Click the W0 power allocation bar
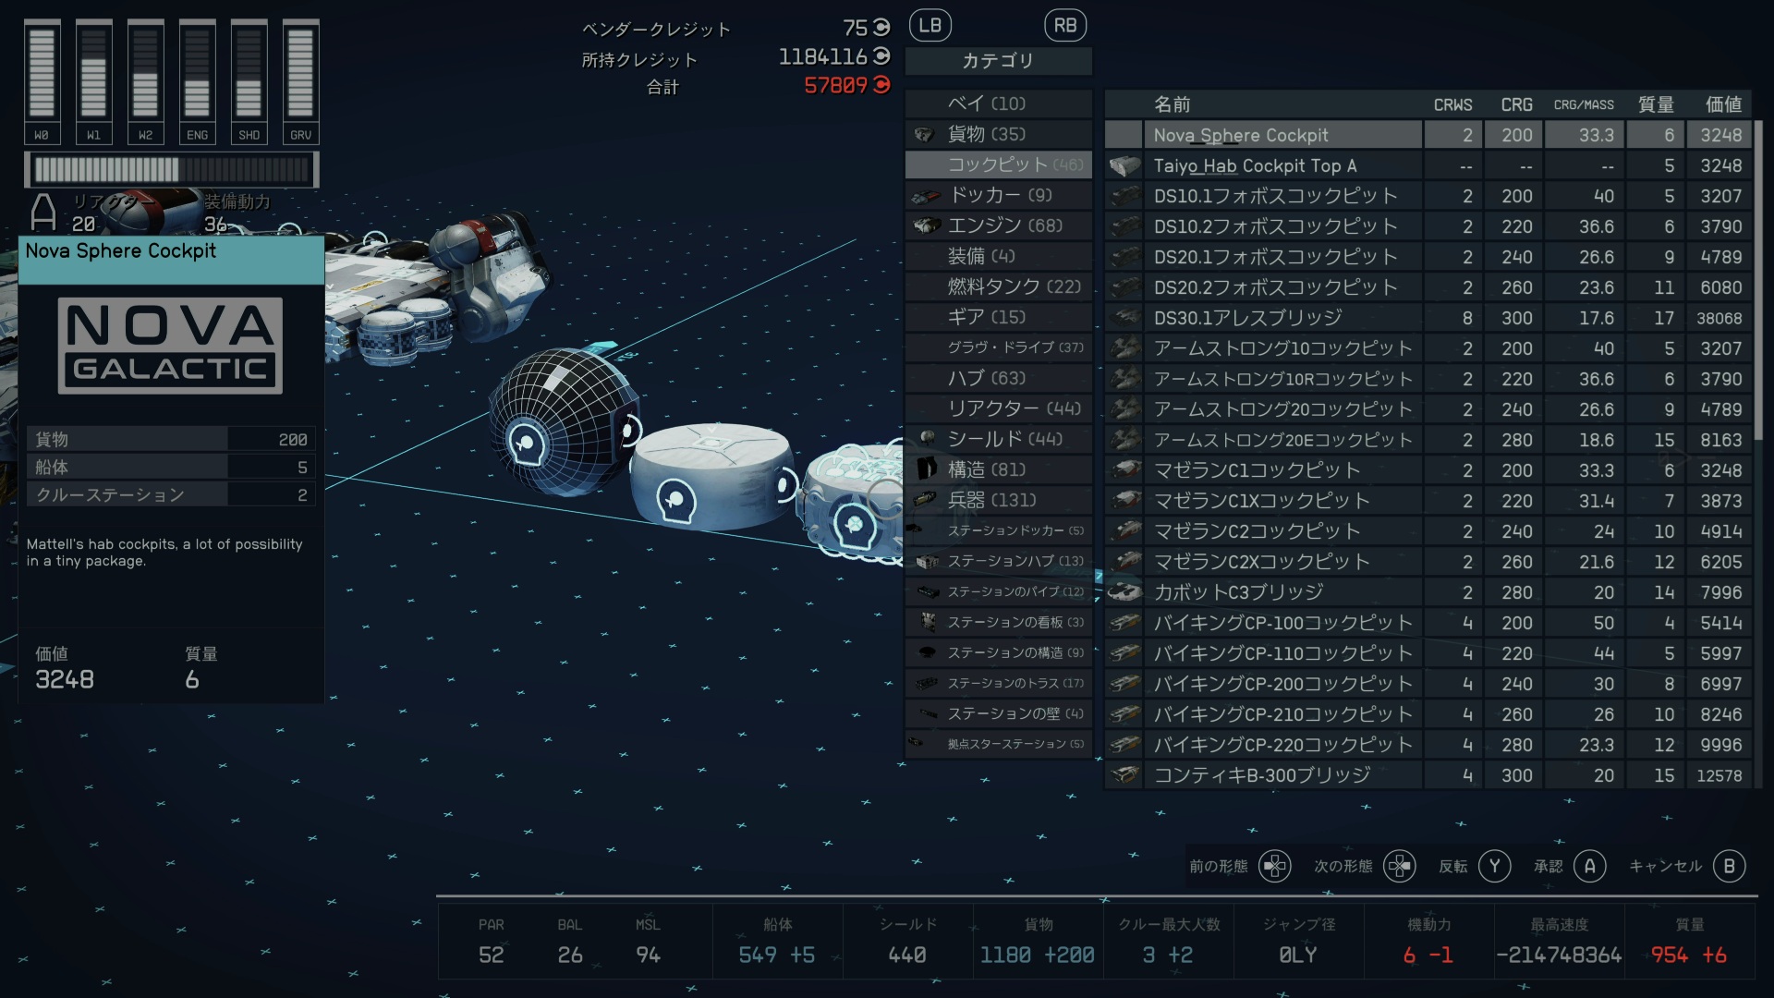Screen dimensions: 1774x998 [42, 82]
